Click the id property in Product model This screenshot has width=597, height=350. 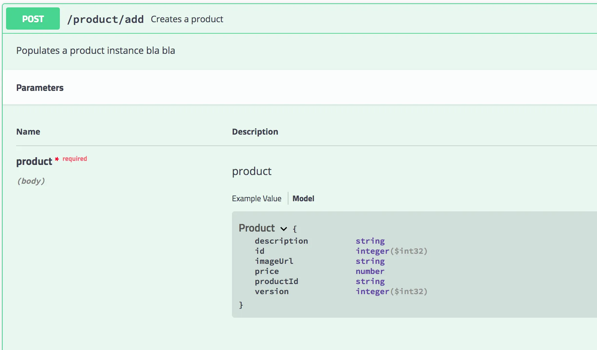pos(260,251)
